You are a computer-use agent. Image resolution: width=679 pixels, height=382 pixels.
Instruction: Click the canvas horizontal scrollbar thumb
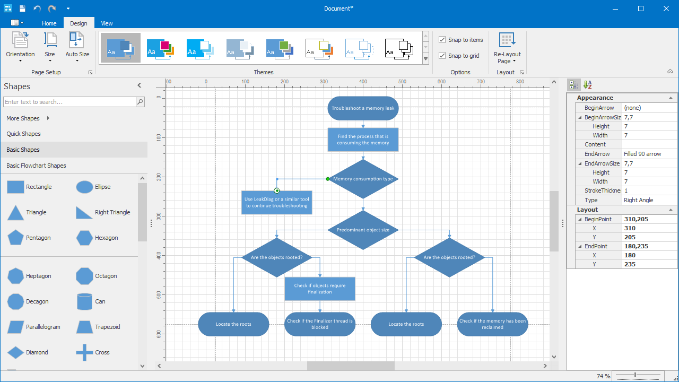pyautogui.click(x=351, y=366)
